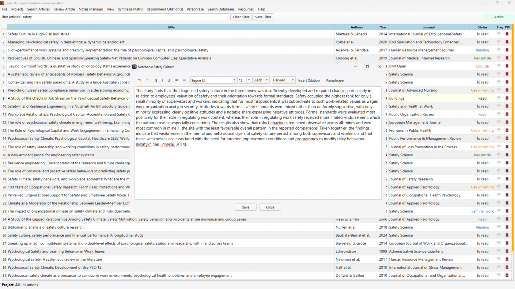Open PDF for Frontiers in Public Health article

pyautogui.click(x=507, y=130)
